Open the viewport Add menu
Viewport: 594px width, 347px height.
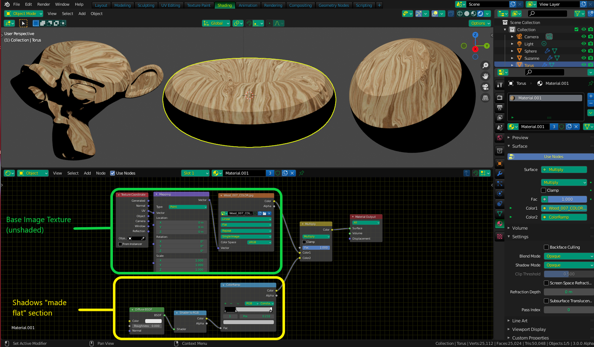click(x=82, y=14)
